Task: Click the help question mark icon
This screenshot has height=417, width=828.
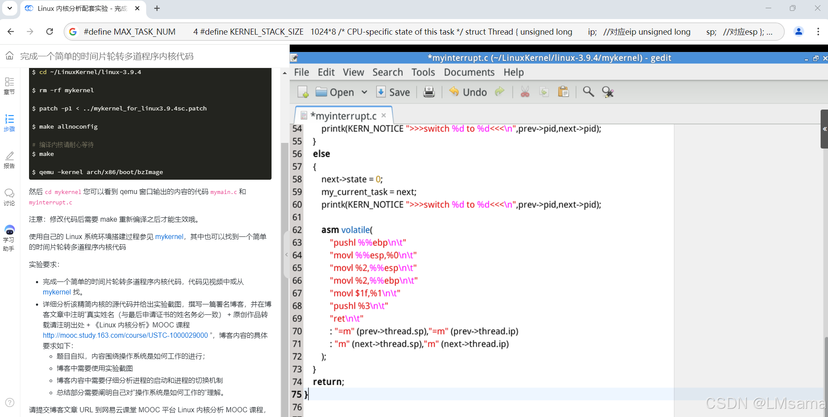Action: [10, 402]
